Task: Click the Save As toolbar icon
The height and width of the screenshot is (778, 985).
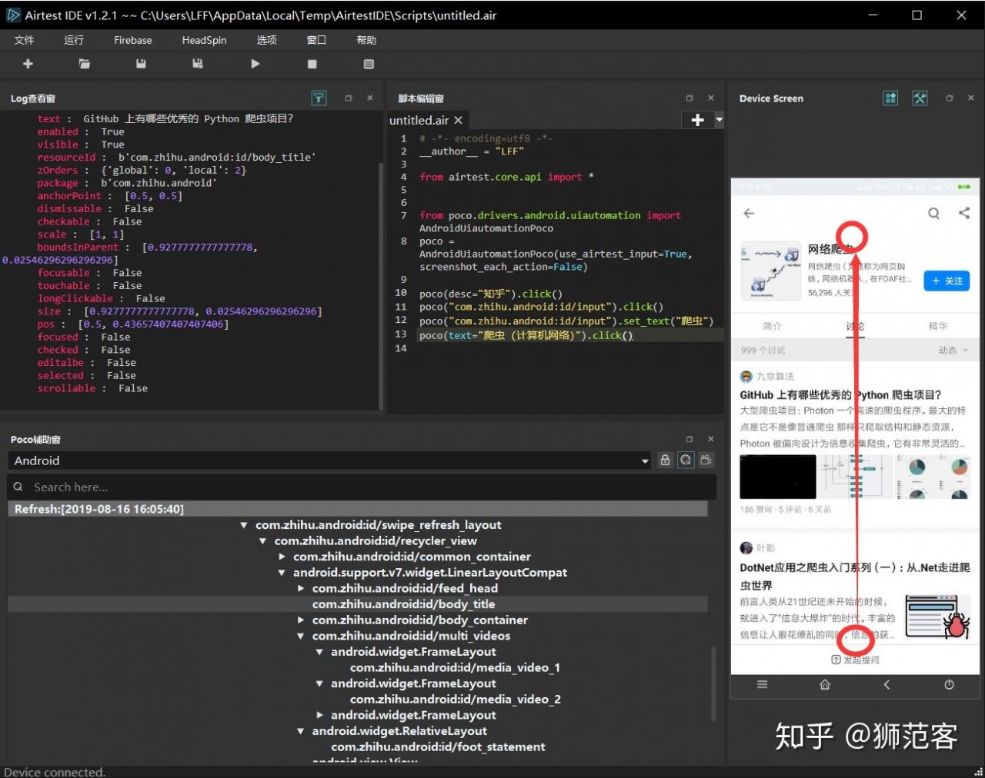Action: click(198, 64)
